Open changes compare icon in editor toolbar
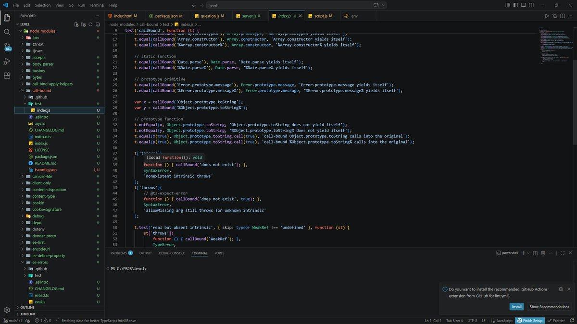Image resolution: width=577 pixels, height=324 pixels. click(554, 16)
